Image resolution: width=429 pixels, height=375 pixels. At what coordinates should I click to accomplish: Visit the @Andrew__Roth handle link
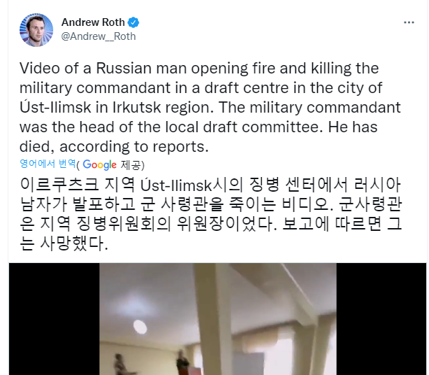pos(98,36)
